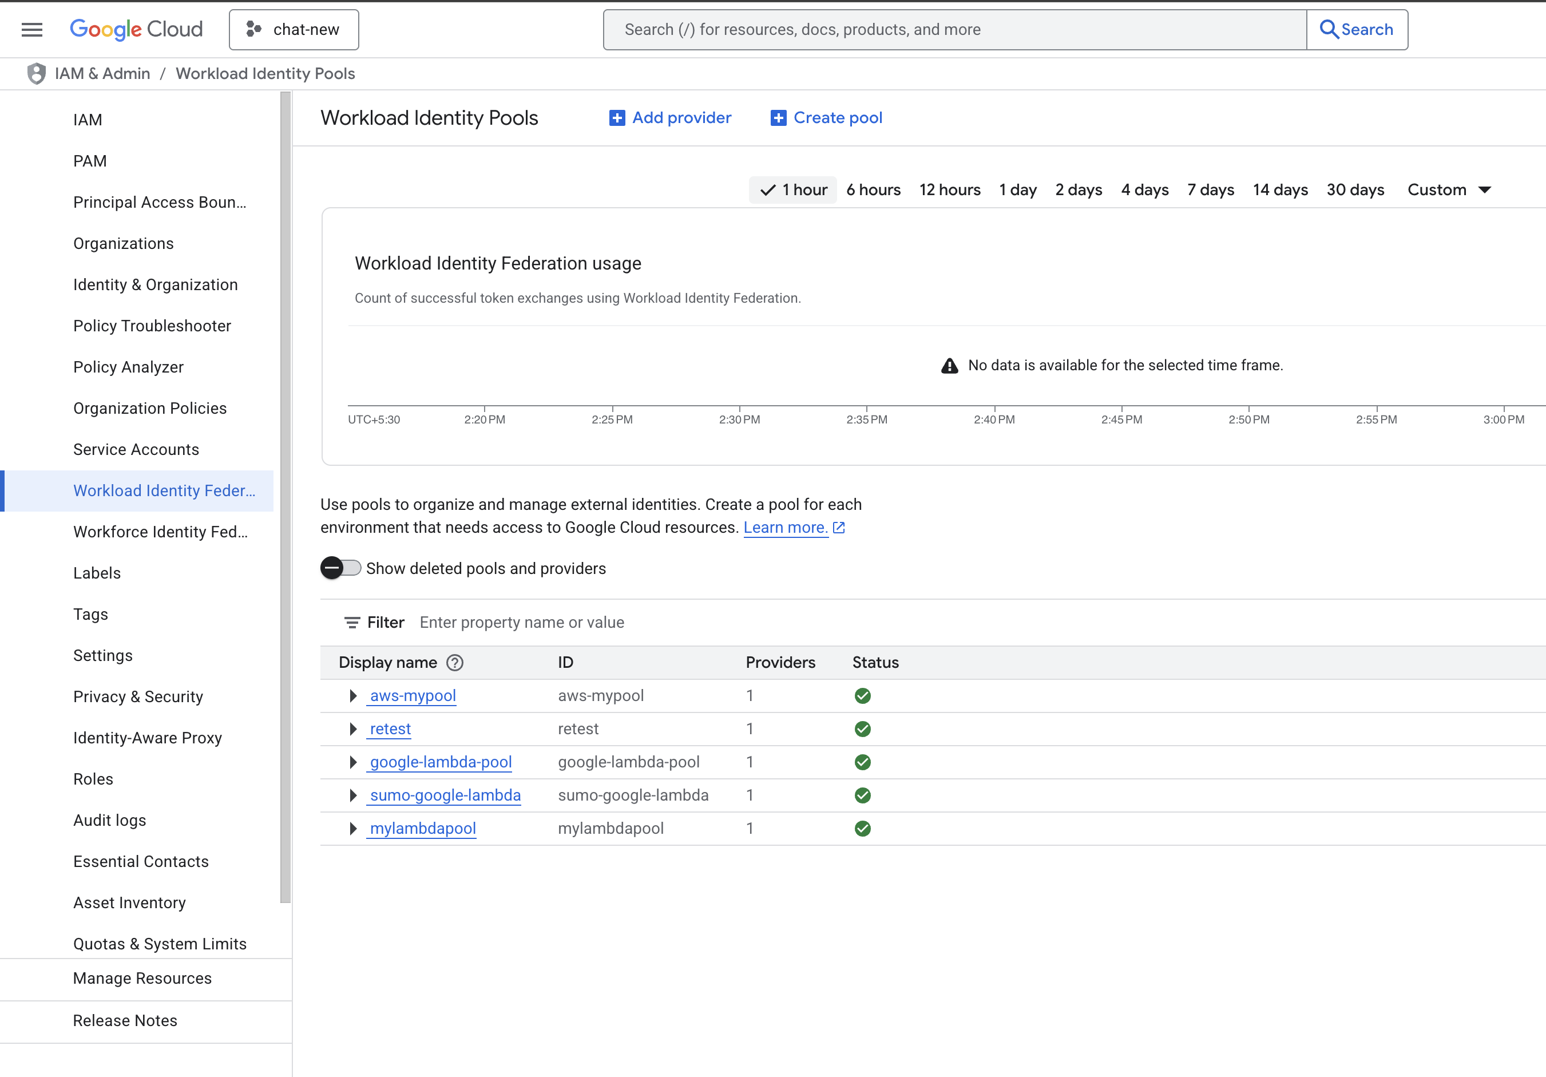Image resolution: width=1546 pixels, height=1077 pixels.
Task: Click the filter lines icon
Action: coord(351,623)
